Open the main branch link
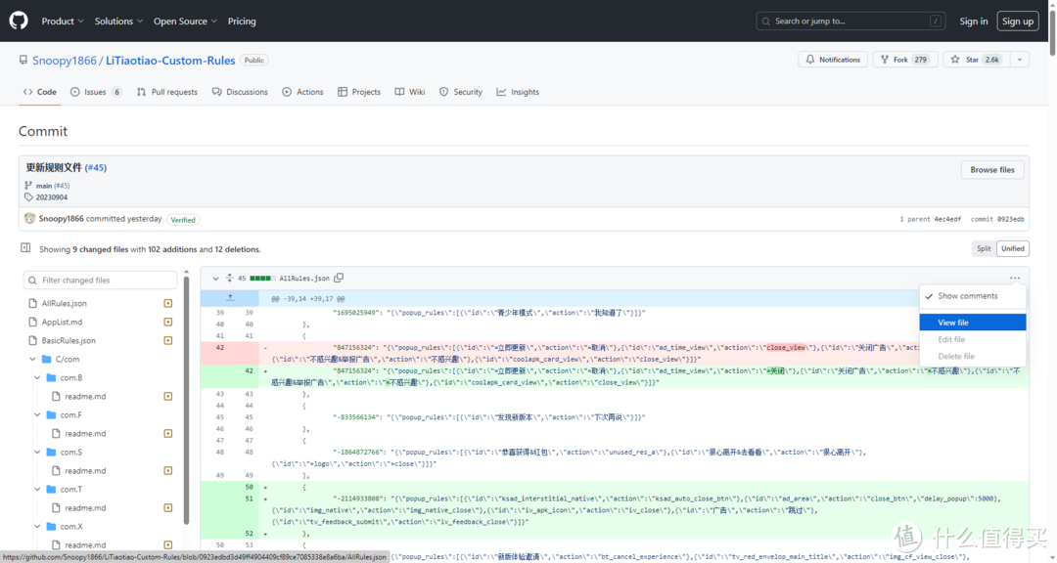The image size is (1057, 563). [x=44, y=185]
